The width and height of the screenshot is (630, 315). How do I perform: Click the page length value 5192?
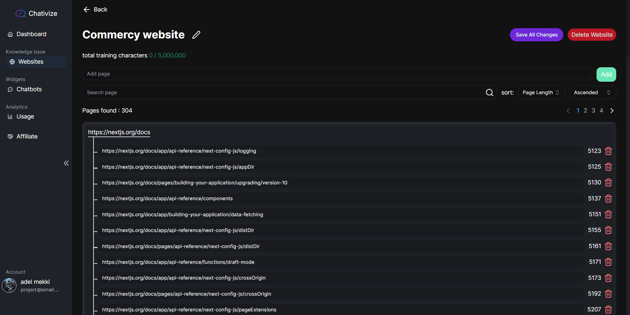click(594, 294)
